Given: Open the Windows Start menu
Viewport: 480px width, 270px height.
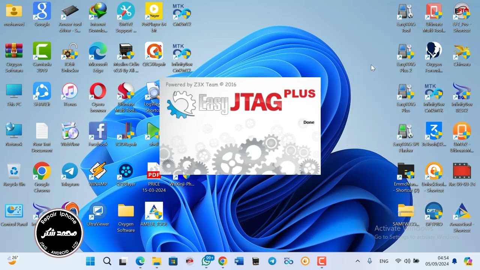Looking at the screenshot, I should click(x=90, y=261).
